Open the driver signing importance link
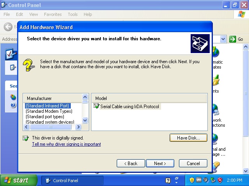The width and height of the screenshot is (249, 186). [x=67, y=144]
